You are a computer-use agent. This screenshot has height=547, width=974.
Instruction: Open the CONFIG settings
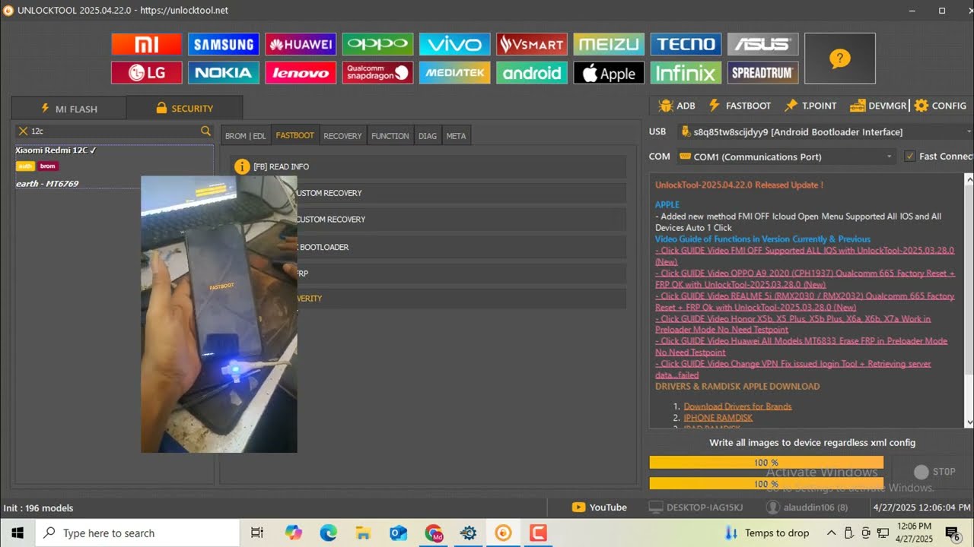coord(941,106)
